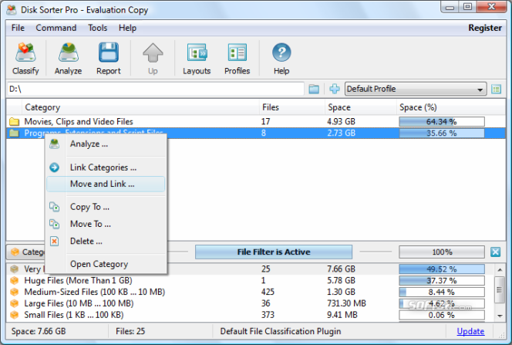
Task: Click the blue plus add directory icon
Action: tap(335, 89)
